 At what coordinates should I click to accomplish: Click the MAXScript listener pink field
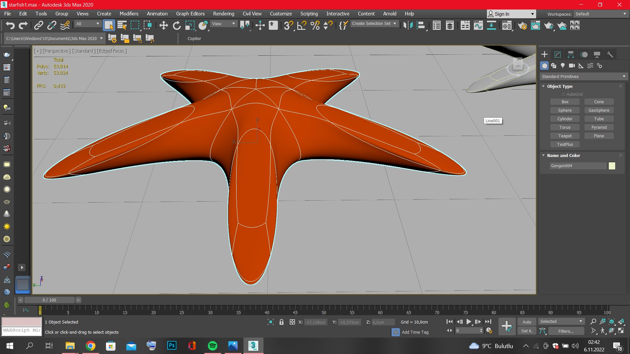click(22, 322)
